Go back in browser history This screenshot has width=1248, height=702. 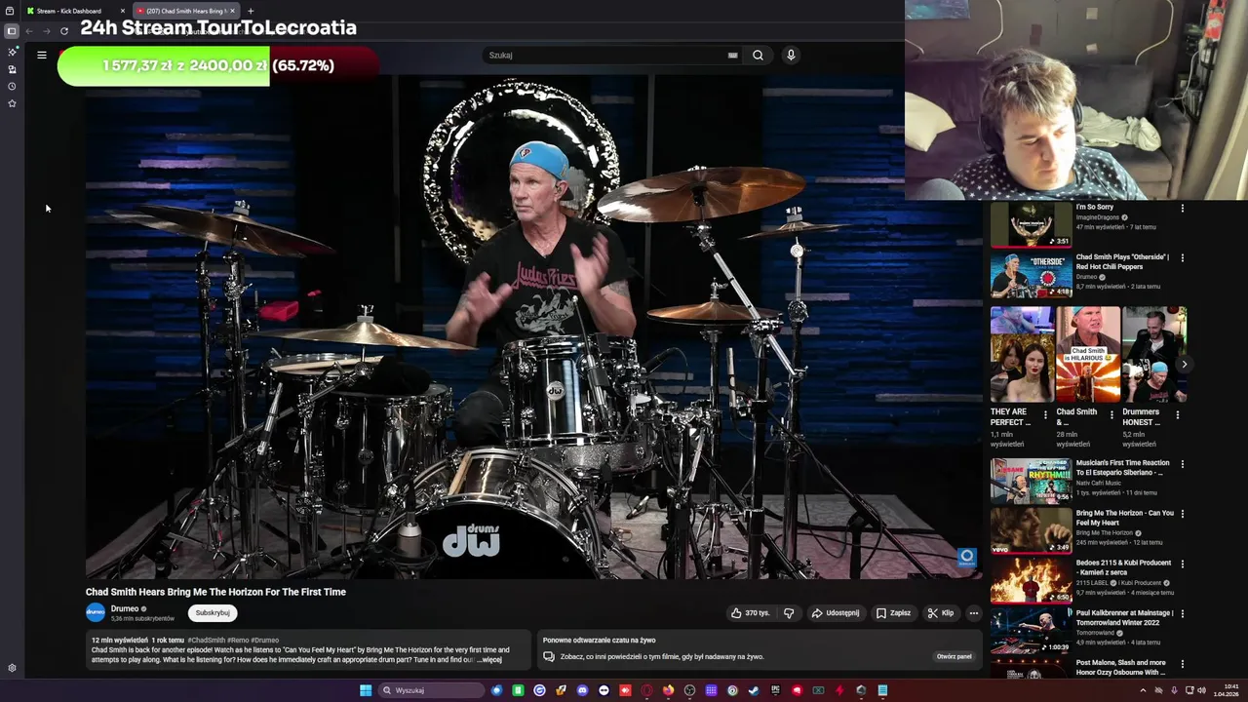click(29, 31)
